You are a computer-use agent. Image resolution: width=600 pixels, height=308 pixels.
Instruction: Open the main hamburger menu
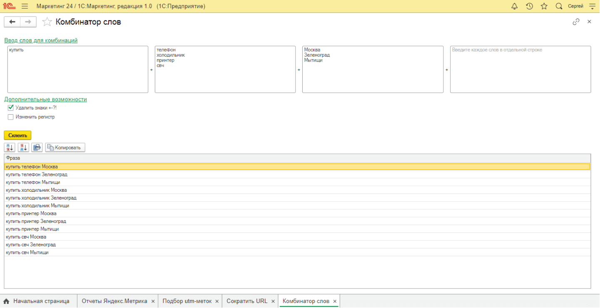pos(25,6)
